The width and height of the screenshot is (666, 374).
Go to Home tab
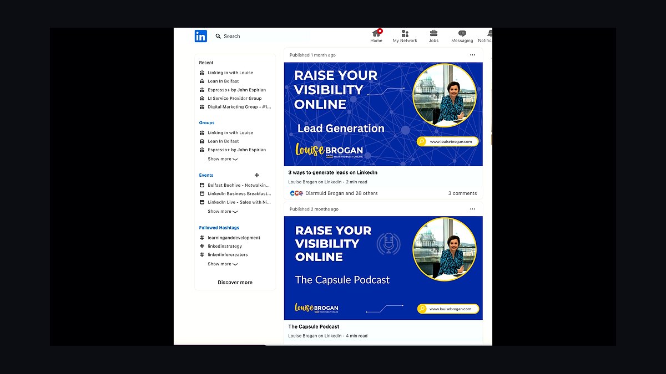coord(376,36)
